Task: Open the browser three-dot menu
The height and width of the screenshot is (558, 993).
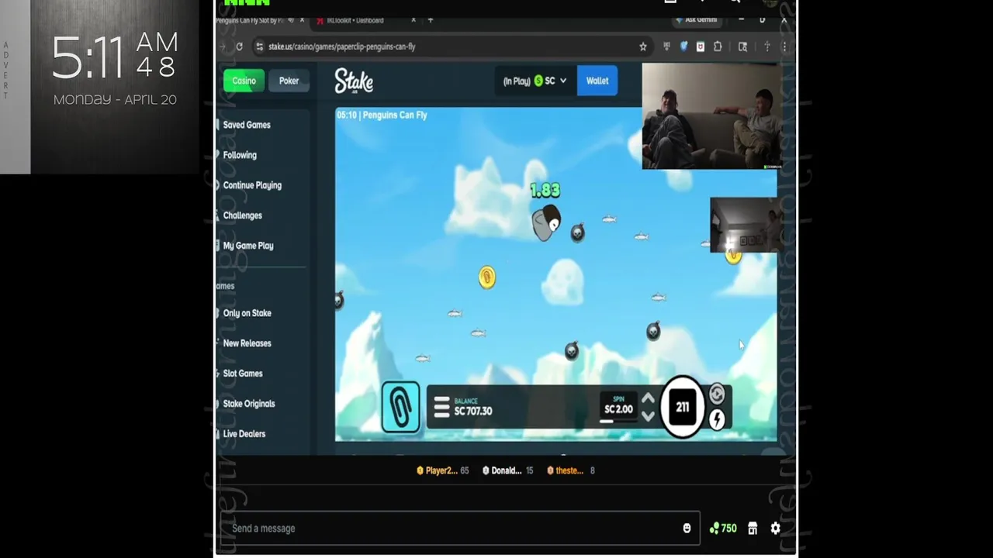Action: tap(784, 46)
